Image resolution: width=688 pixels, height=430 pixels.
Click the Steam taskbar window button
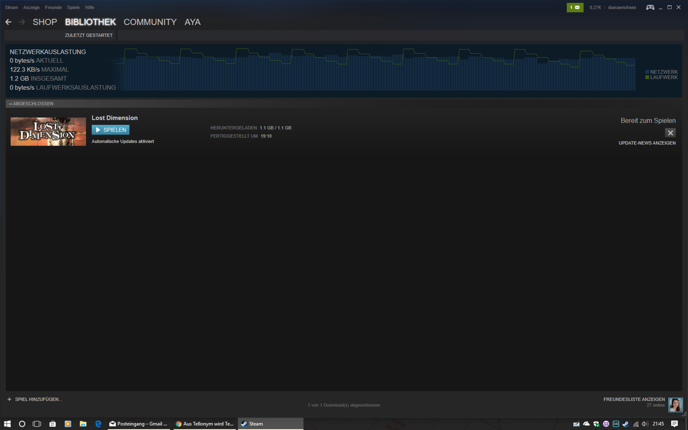pos(270,424)
